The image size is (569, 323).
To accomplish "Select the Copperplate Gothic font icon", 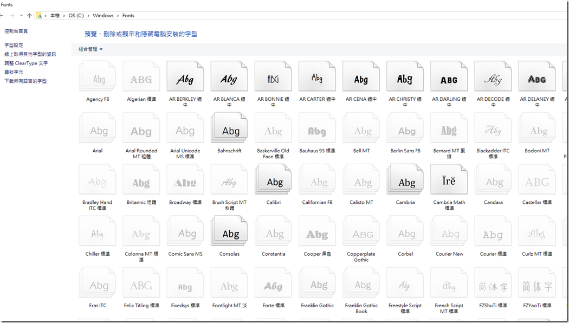I will click(x=361, y=231).
